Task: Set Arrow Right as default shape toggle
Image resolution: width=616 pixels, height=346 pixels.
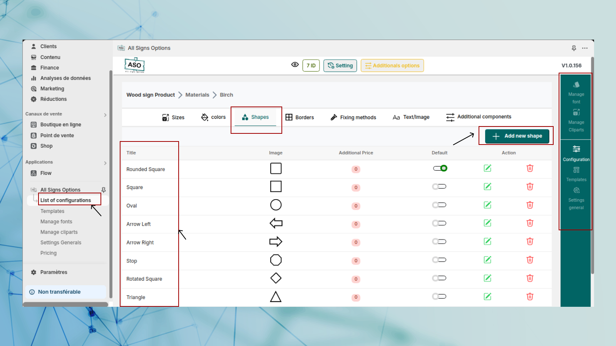Action: click(439, 242)
